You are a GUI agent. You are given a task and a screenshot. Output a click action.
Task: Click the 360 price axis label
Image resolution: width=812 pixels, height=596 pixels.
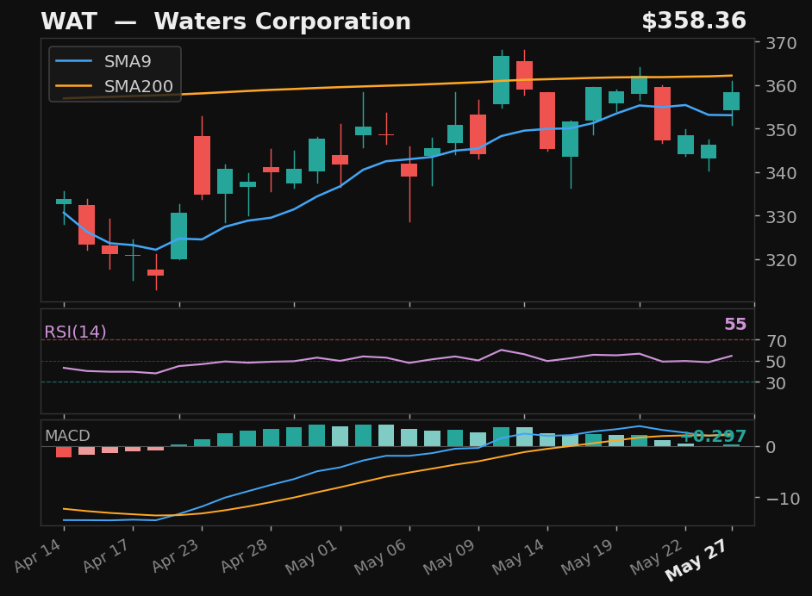tap(782, 86)
